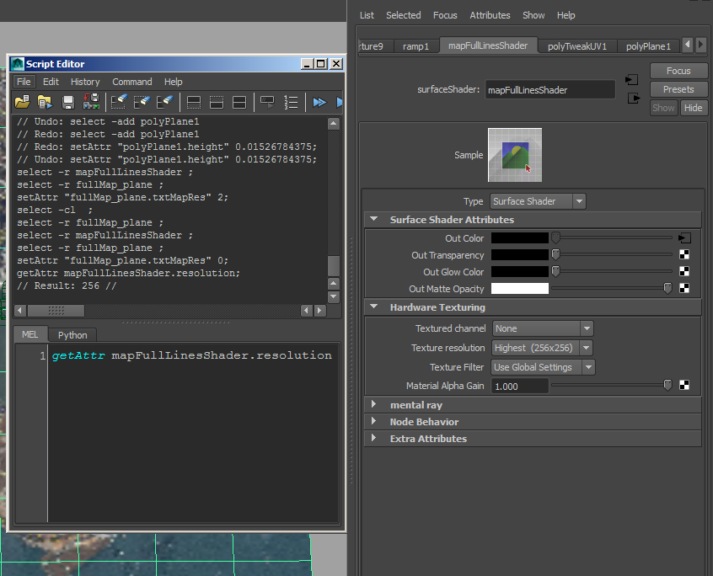Viewport: 713px width, 576px height.
Task: Open the Save Script to Shelf icon
Action: pos(89,102)
